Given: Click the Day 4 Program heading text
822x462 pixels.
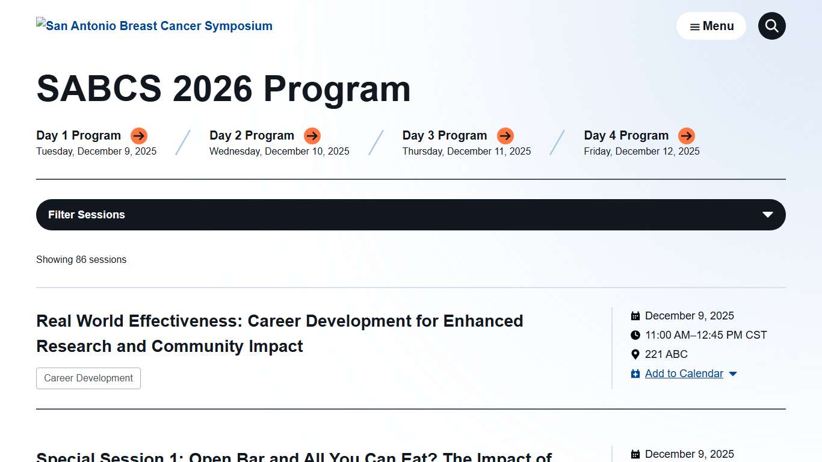Looking at the screenshot, I should click(626, 135).
